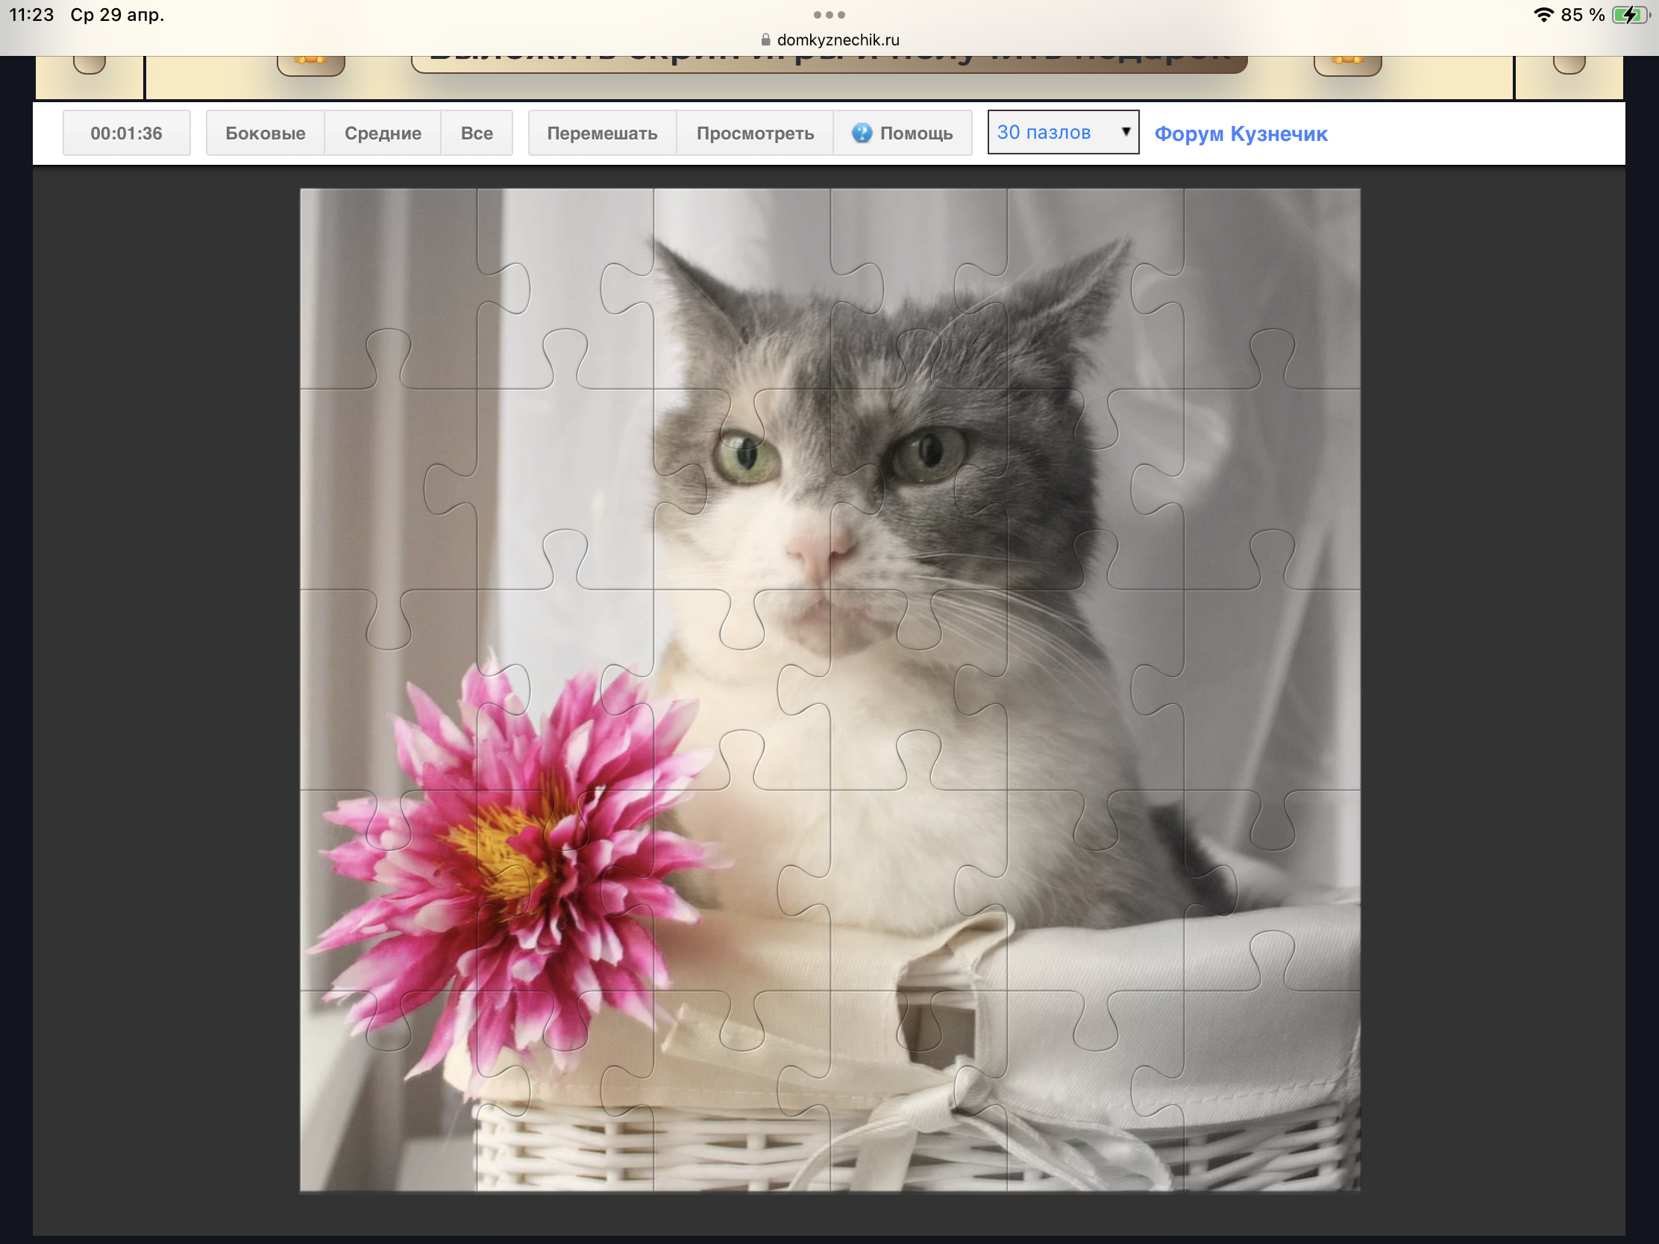The image size is (1659, 1244).
Task: Open the Форум Кузнечик link
Action: pyautogui.click(x=1241, y=133)
